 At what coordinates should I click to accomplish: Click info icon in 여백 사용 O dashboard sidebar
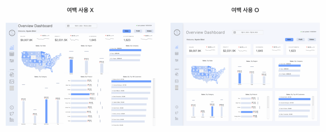click(176, 107)
